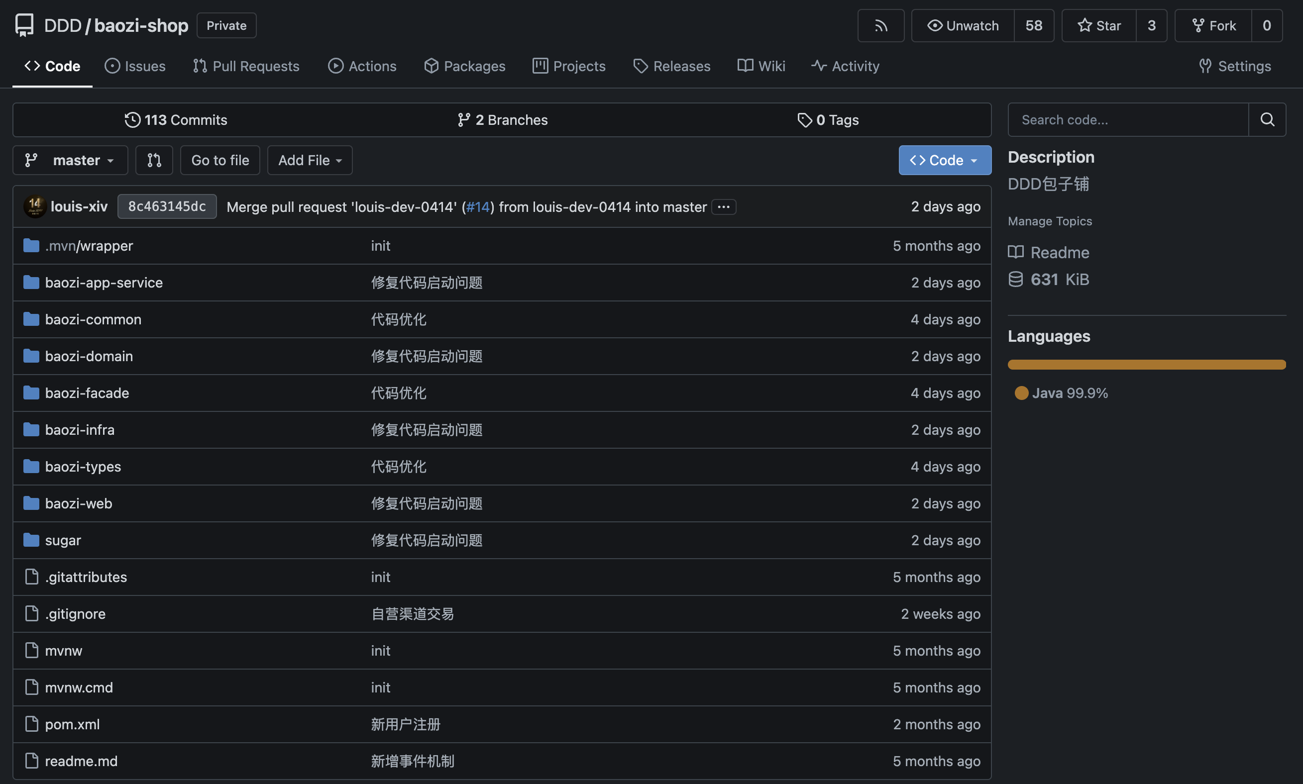
Task: Open the blue Code clone dropdown
Action: click(944, 160)
